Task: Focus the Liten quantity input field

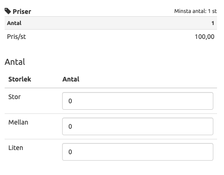Action: coord(138,152)
